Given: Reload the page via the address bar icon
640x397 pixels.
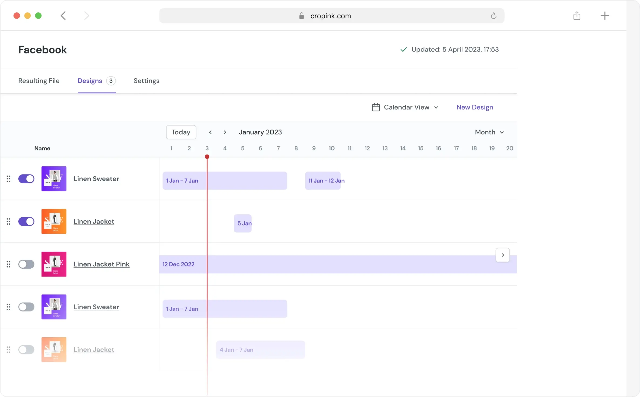Looking at the screenshot, I should (493, 16).
